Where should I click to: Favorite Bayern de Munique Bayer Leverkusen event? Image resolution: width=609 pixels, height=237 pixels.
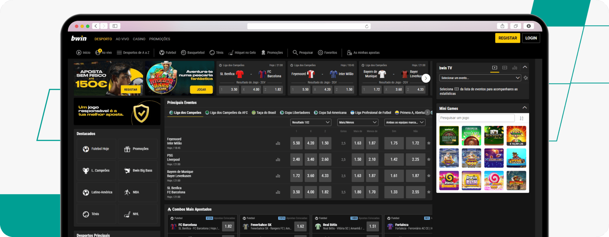(429, 176)
